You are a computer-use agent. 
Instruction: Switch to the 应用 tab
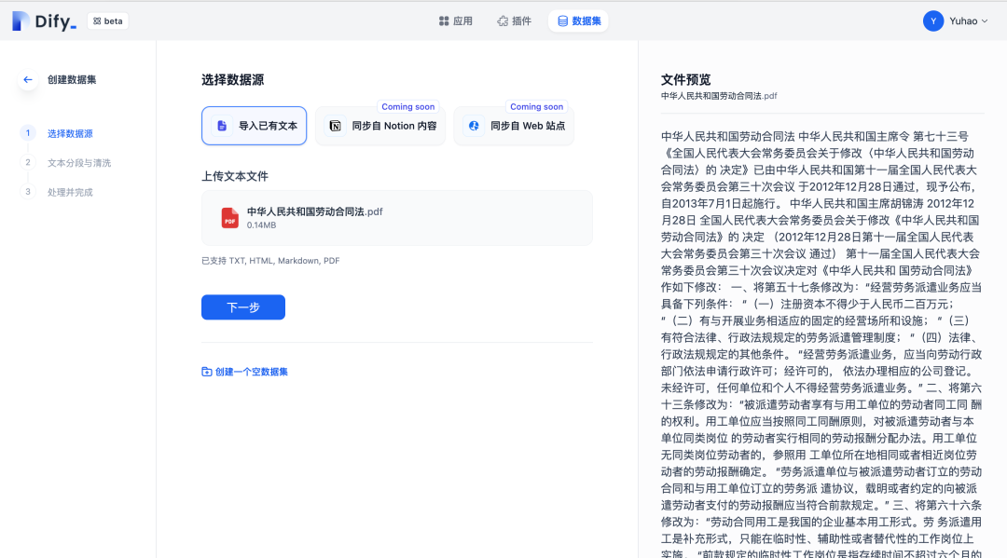pos(456,20)
